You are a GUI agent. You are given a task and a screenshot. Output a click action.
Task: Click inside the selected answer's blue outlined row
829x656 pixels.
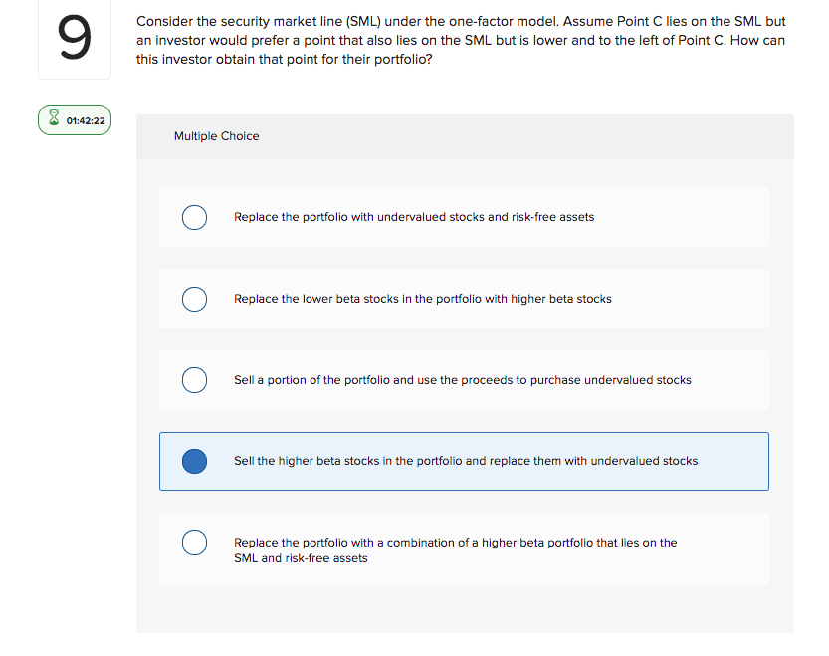click(x=464, y=461)
